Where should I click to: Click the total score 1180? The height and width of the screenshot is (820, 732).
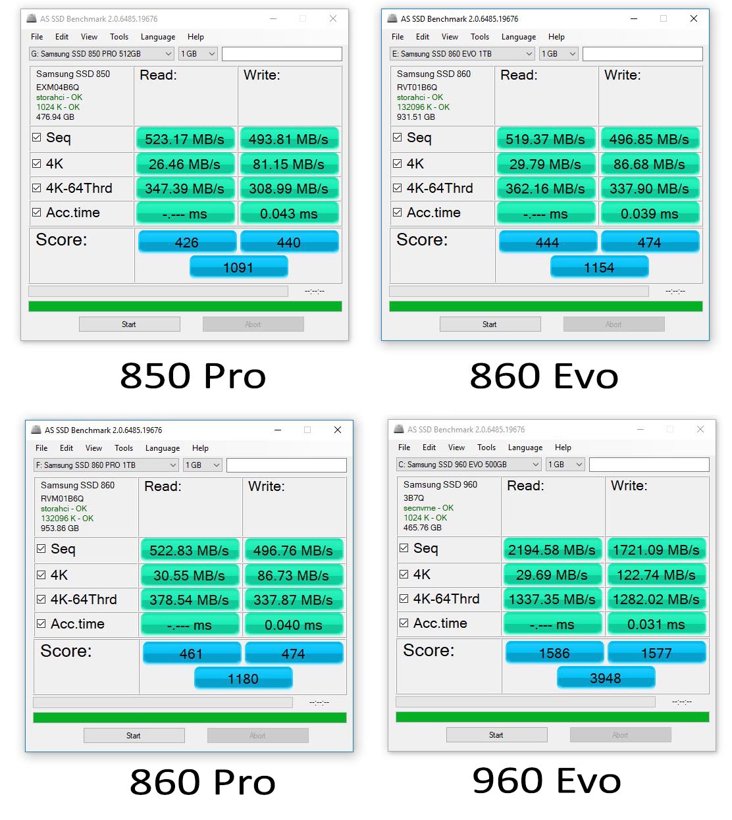coord(243,679)
